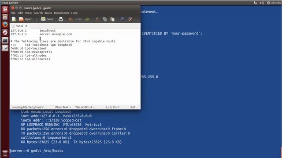Viewport: 282px width, 158px height.
Task: Open the File menu
Action: click(x=13, y=13)
